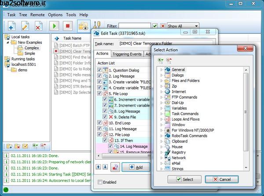Screen dimensions: 264x196
Task: Stop task with red square button
Action: (67, 26)
